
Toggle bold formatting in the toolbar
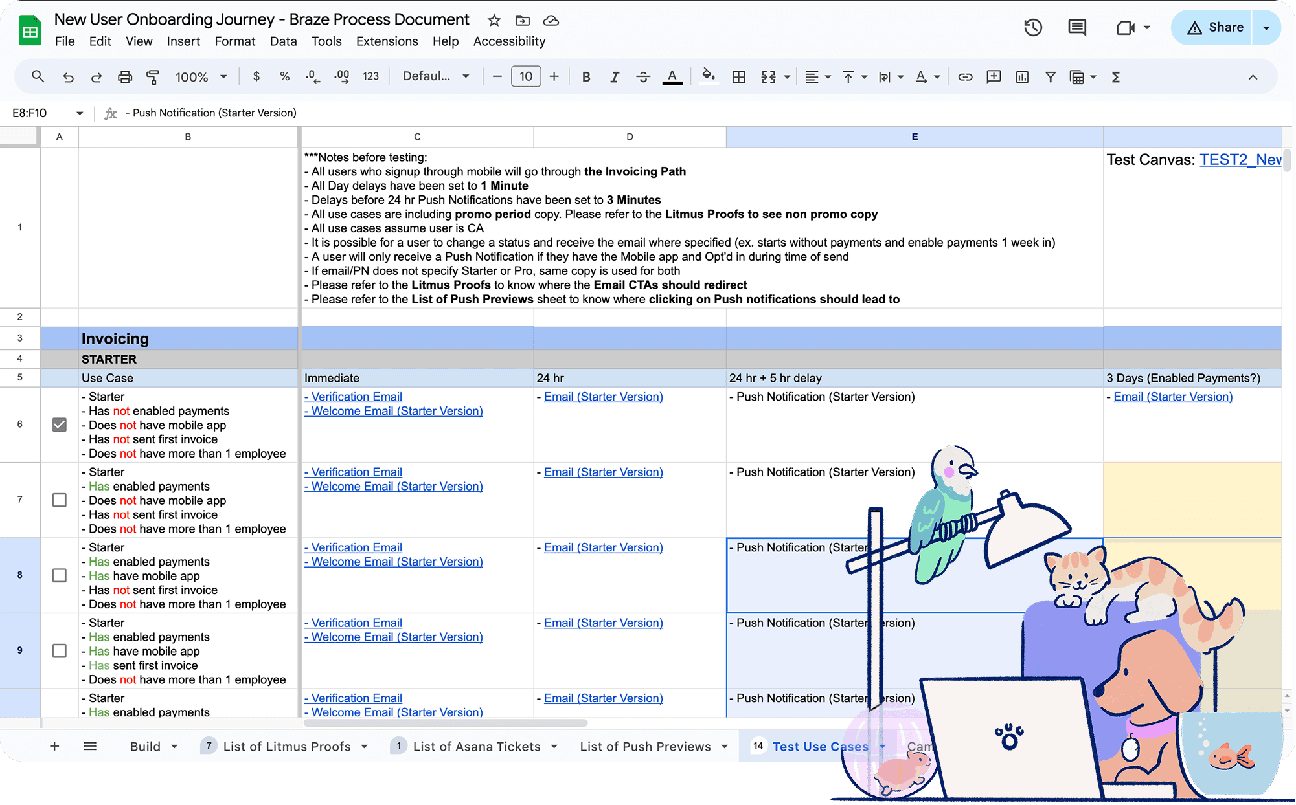coord(585,77)
